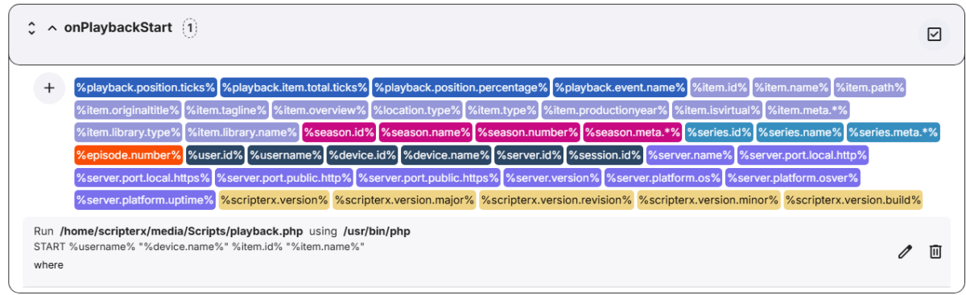The height and width of the screenshot is (295, 966).
Task: Select the %item.isvirtual% tag
Action: pos(717,109)
